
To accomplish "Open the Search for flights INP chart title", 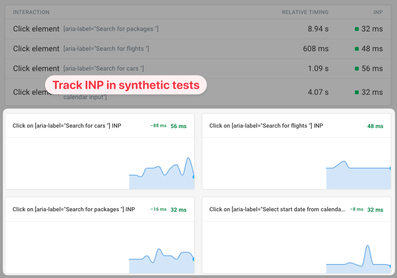I will [266, 126].
